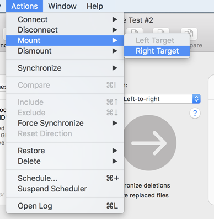Screen dimensions: 214x219
Task: Click the stepper arrows on direction popup
Action: pos(196,99)
